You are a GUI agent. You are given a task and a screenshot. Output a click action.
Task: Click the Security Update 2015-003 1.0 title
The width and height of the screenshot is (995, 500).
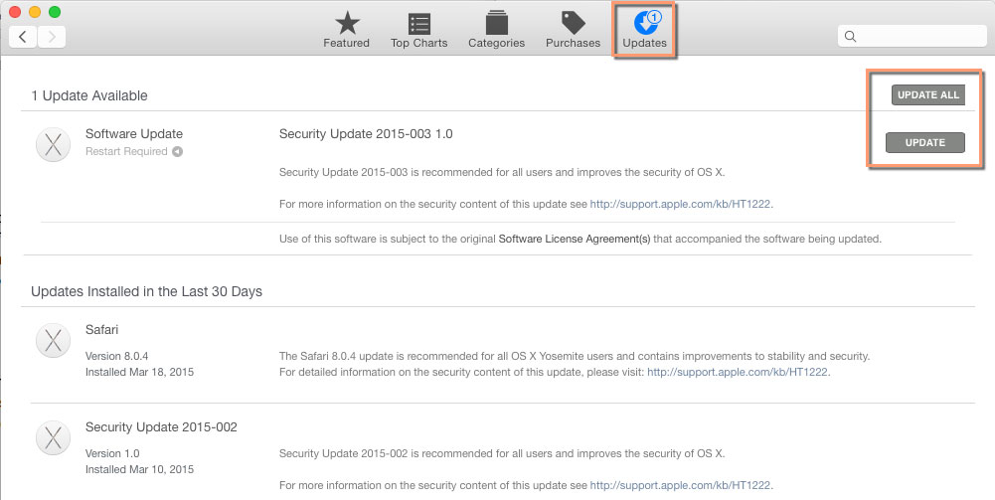(366, 133)
